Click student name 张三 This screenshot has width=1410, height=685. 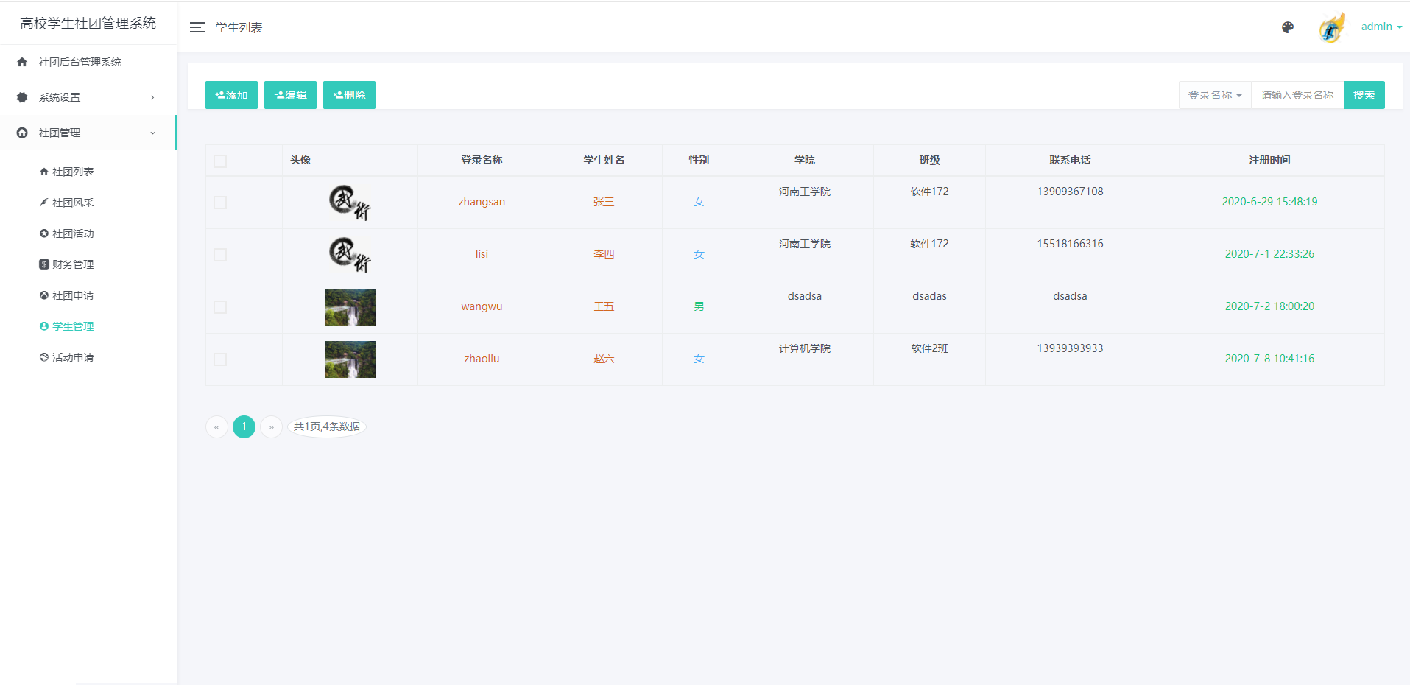coord(604,202)
